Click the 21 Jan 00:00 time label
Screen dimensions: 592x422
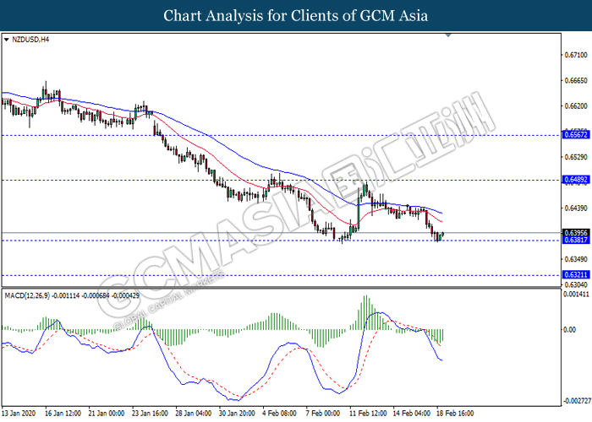pos(106,414)
